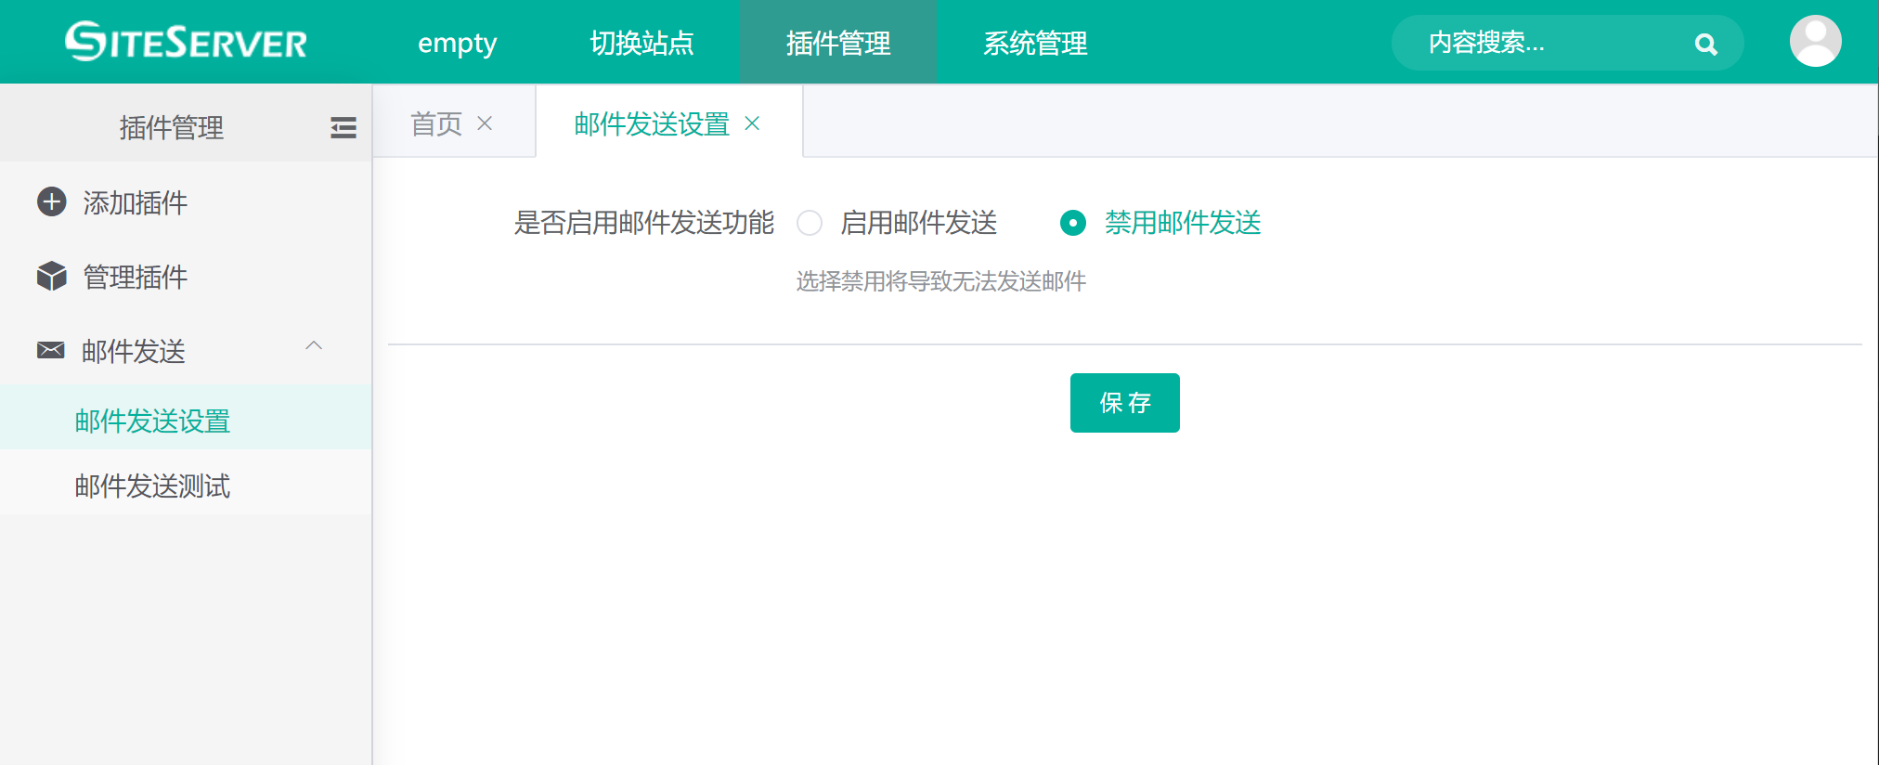1879x765 pixels.
Task: Open the 系统管理 top menu
Action: [1035, 43]
